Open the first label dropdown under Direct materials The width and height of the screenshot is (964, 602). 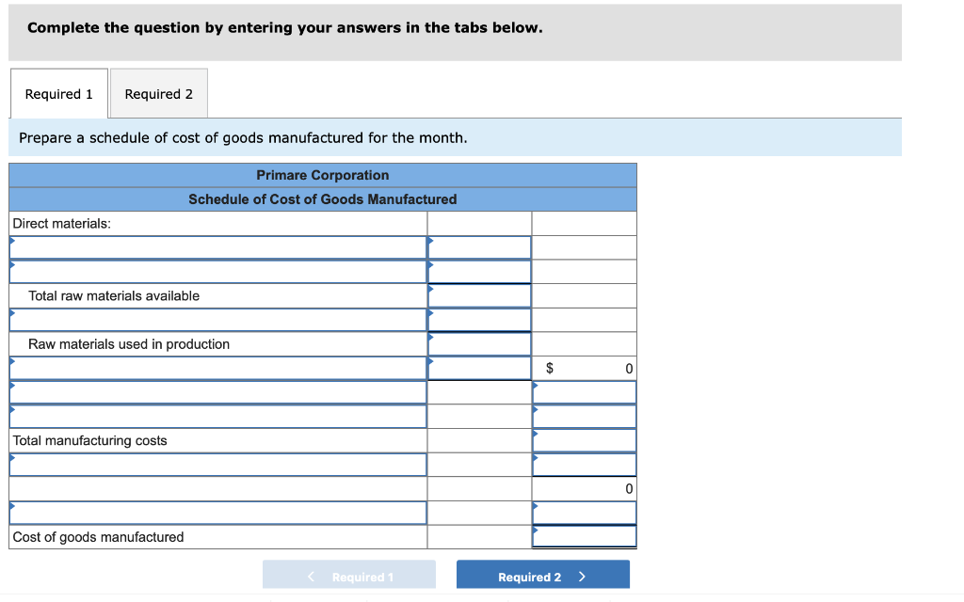217,246
